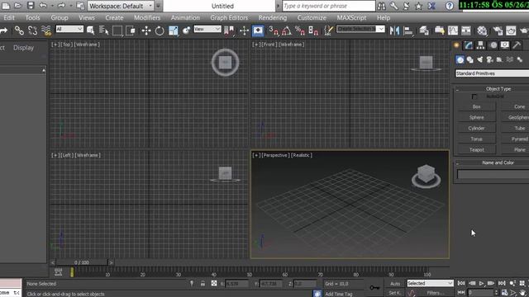The height and width of the screenshot is (297, 529).
Task: Expand the undo history arrow
Action: (52, 6)
